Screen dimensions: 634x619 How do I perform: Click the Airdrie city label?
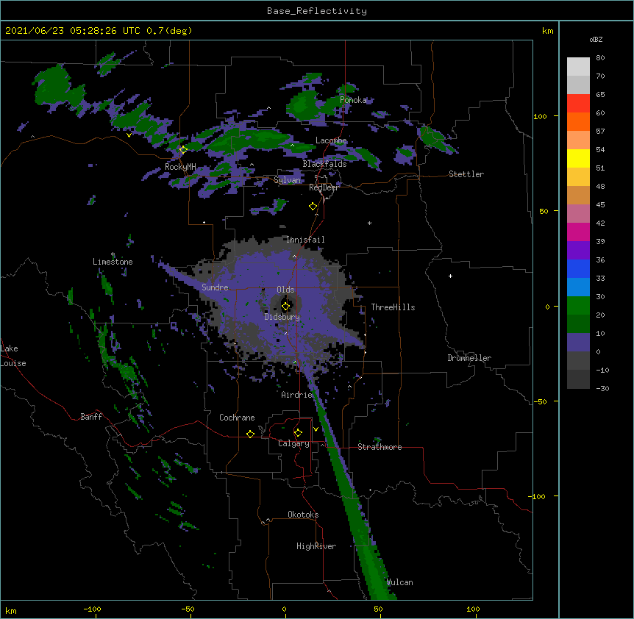(296, 395)
